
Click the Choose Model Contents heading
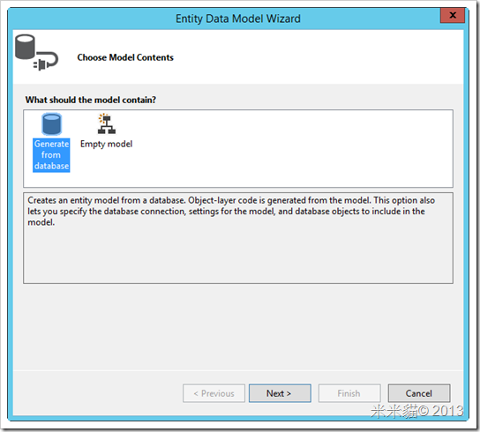coord(125,57)
